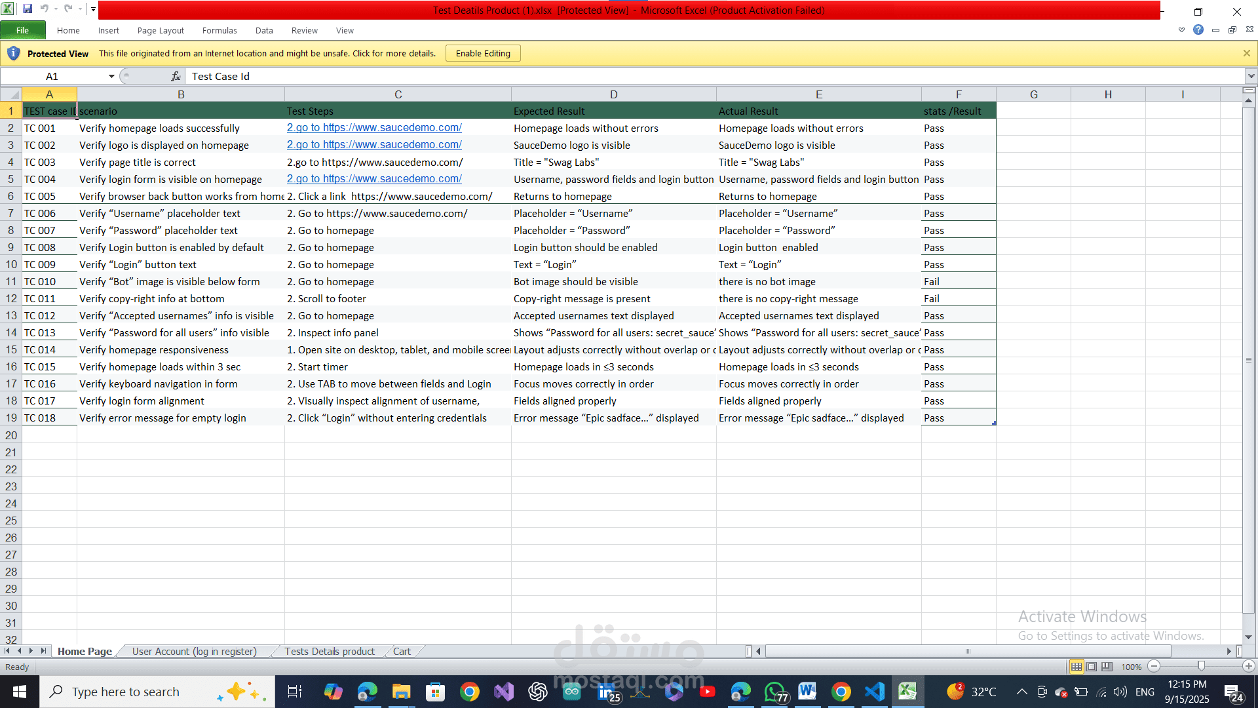Image resolution: width=1258 pixels, height=708 pixels.
Task: Open Task View on the taskbar
Action: tap(295, 692)
